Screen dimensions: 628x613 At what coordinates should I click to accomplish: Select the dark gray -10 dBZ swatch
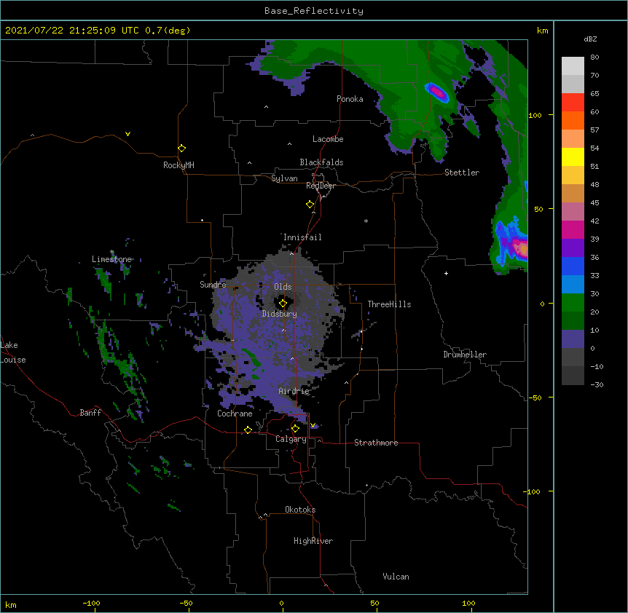coord(573,376)
